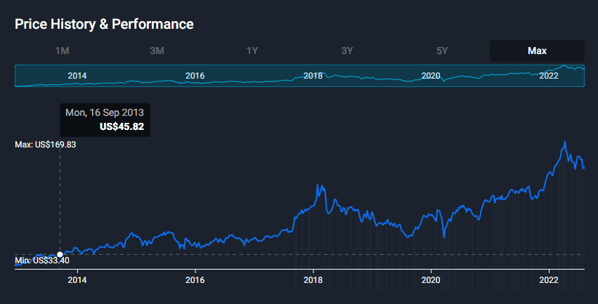Click 2022 in the range navigator strip

[548, 76]
